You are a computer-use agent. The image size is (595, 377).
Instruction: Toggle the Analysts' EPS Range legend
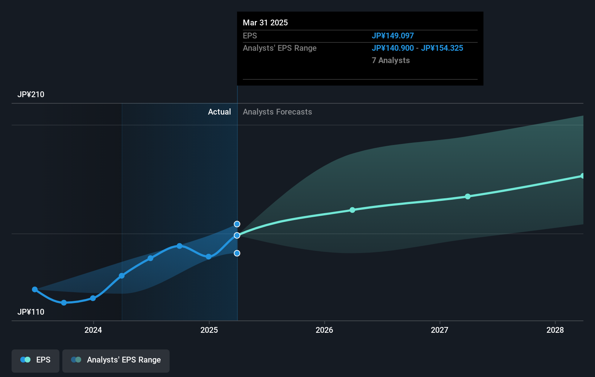[116, 361]
